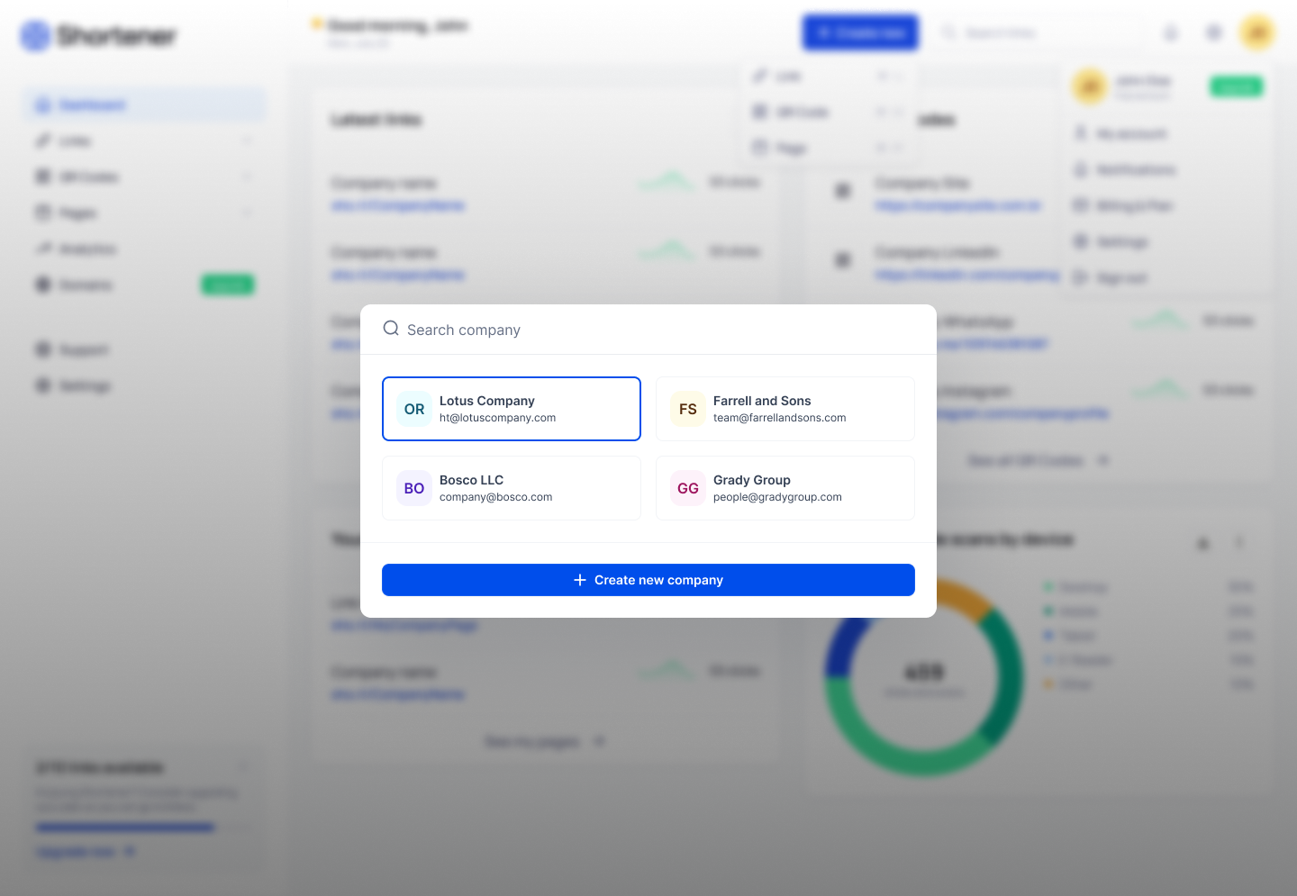This screenshot has height=896, width=1297.
Task: Click the Create new company button
Action: pos(648,580)
